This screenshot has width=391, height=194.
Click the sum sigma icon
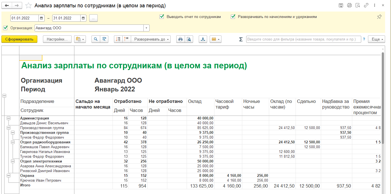tap(241, 39)
